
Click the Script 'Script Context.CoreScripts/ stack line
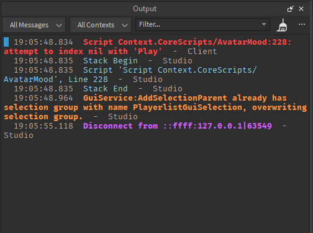(130, 75)
